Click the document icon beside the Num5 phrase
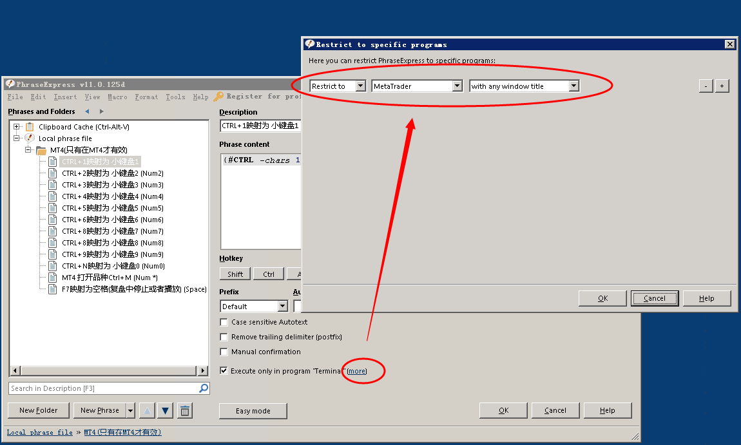741x445 pixels. 53,208
